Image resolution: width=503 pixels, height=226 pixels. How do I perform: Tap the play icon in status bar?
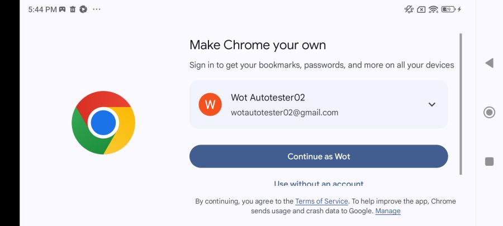(x=83, y=9)
